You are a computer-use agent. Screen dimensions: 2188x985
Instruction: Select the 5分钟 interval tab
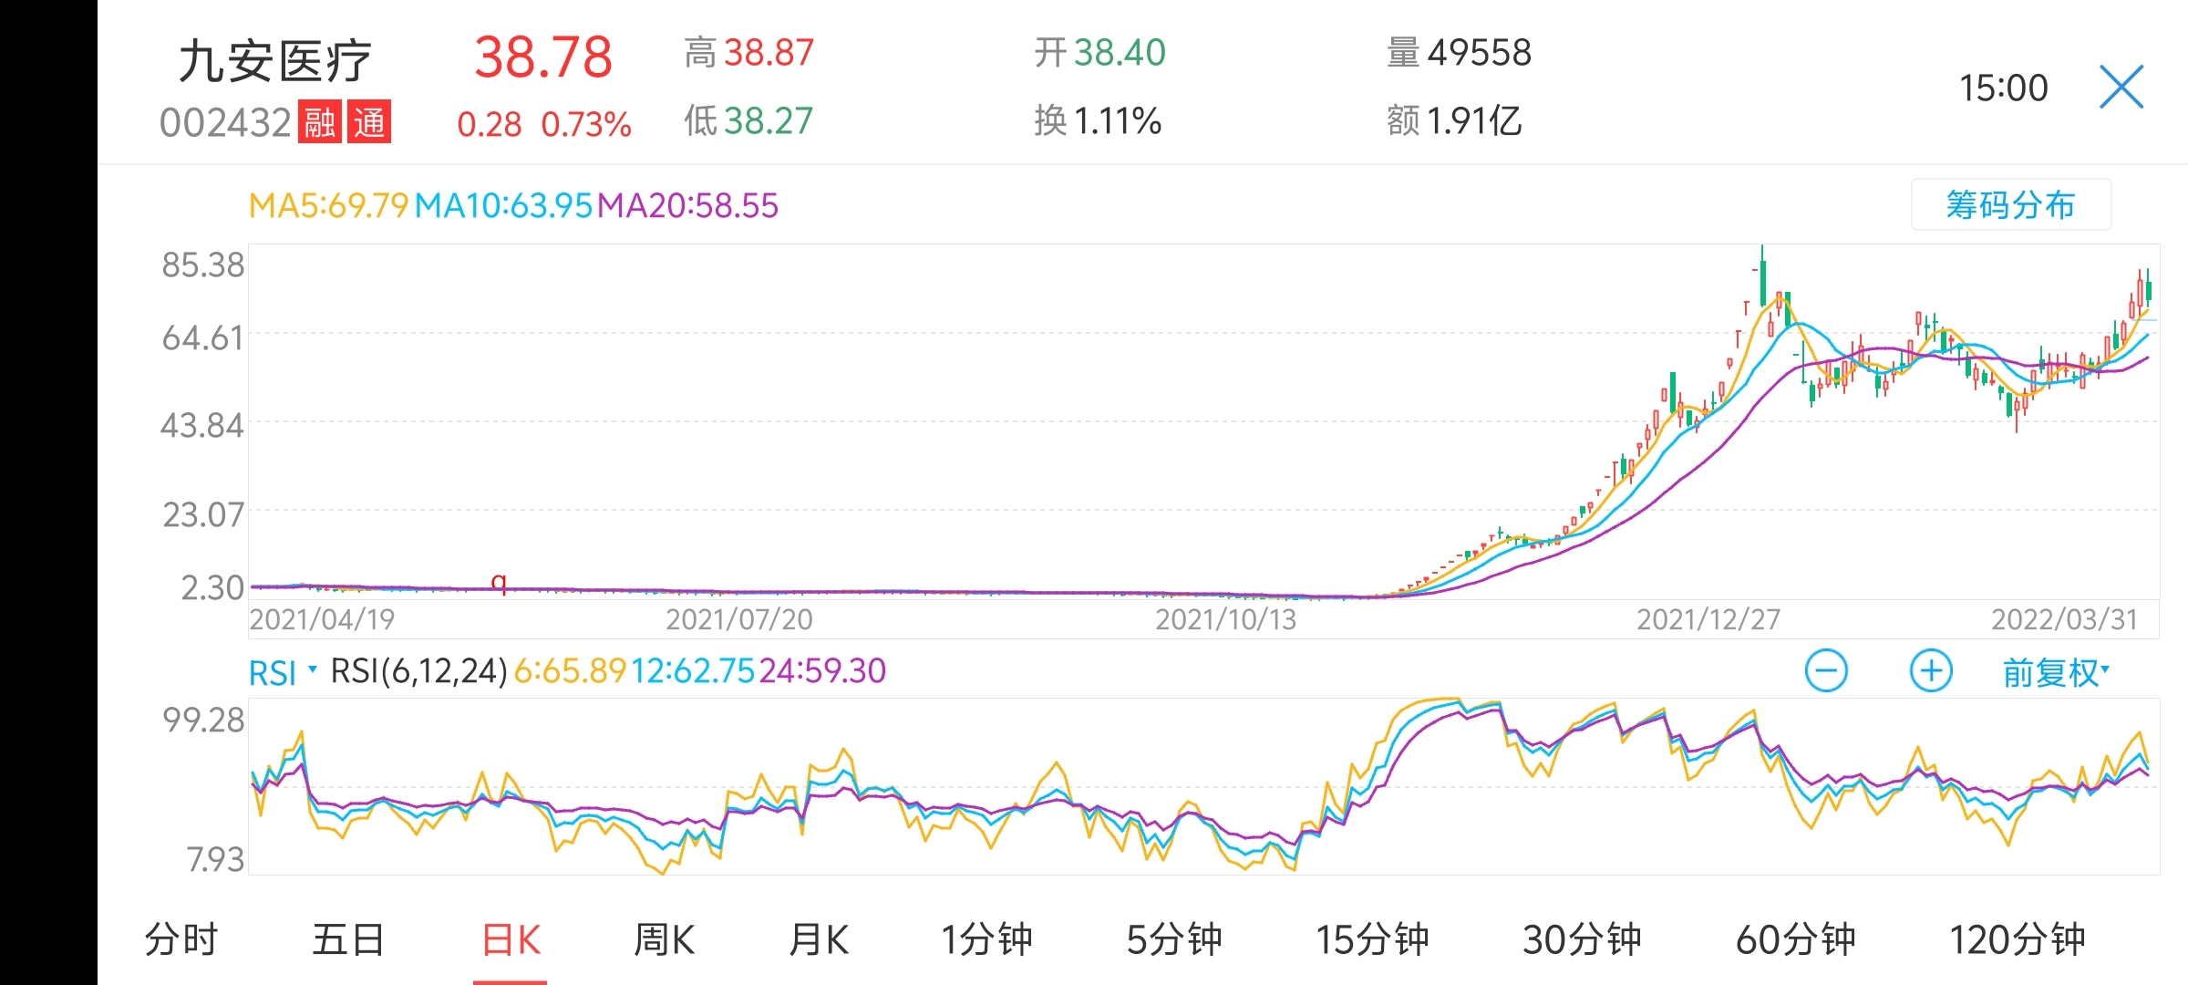pos(1174,939)
